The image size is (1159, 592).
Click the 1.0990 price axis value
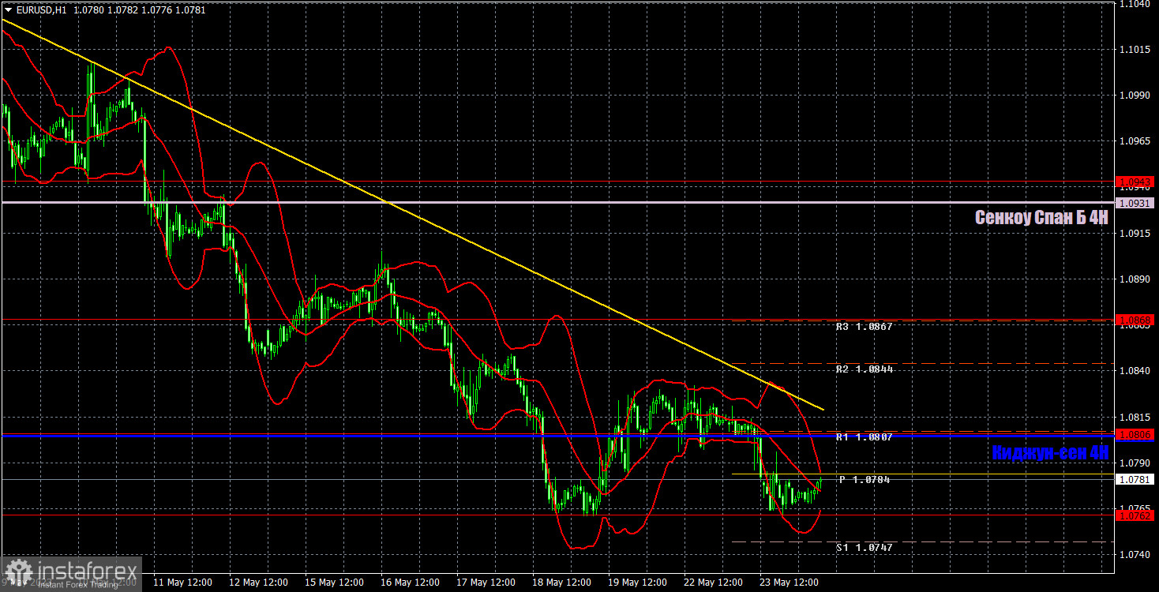pyautogui.click(x=1136, y=96)
